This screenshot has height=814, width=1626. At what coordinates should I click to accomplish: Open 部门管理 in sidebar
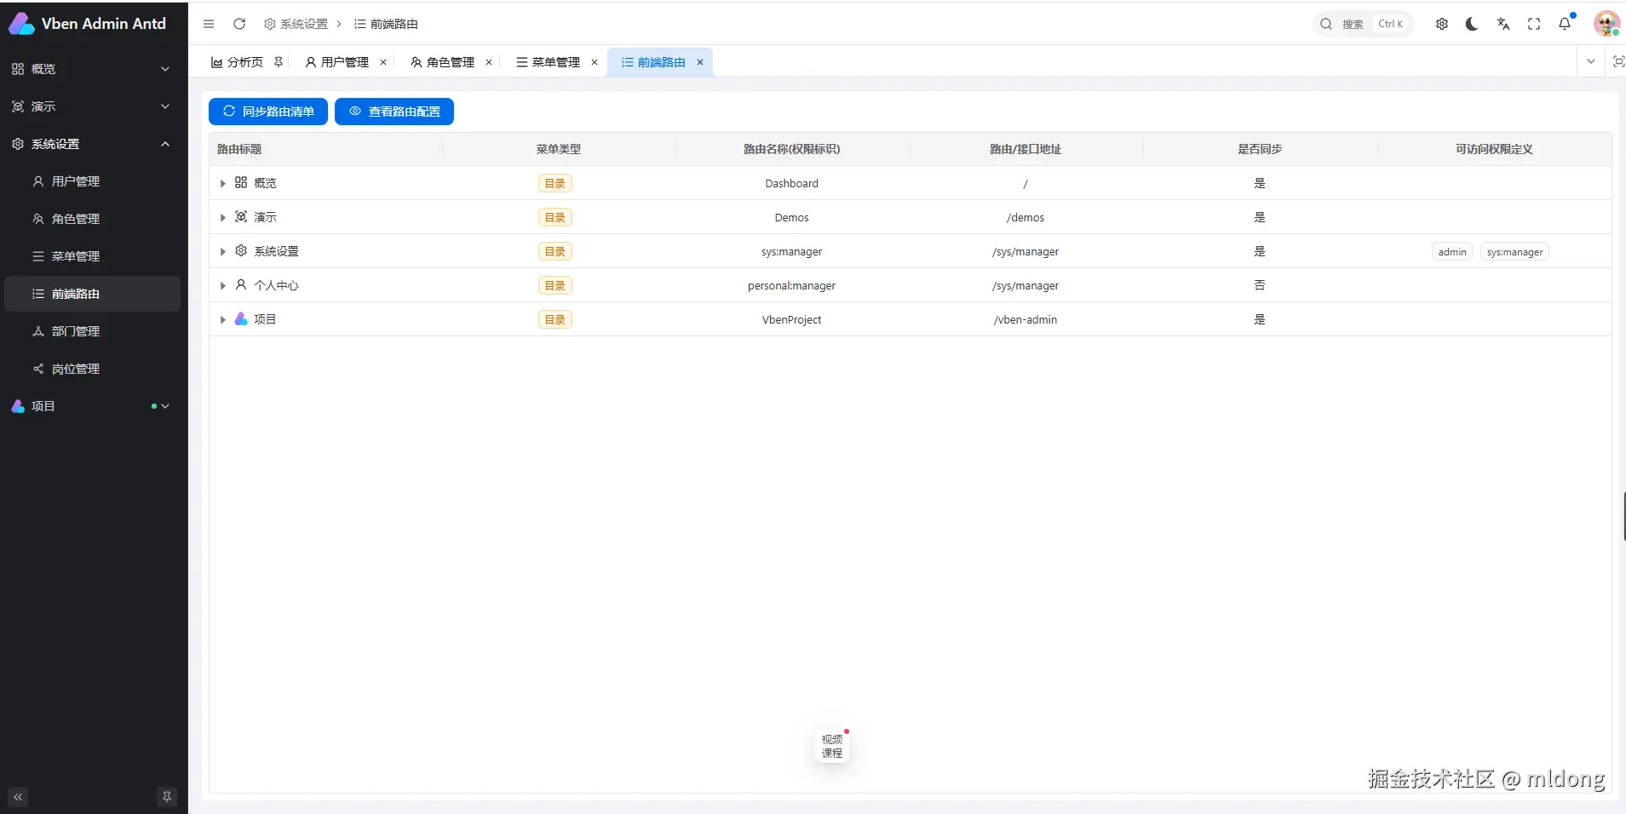pyautogui.click(x=92, y=331)
